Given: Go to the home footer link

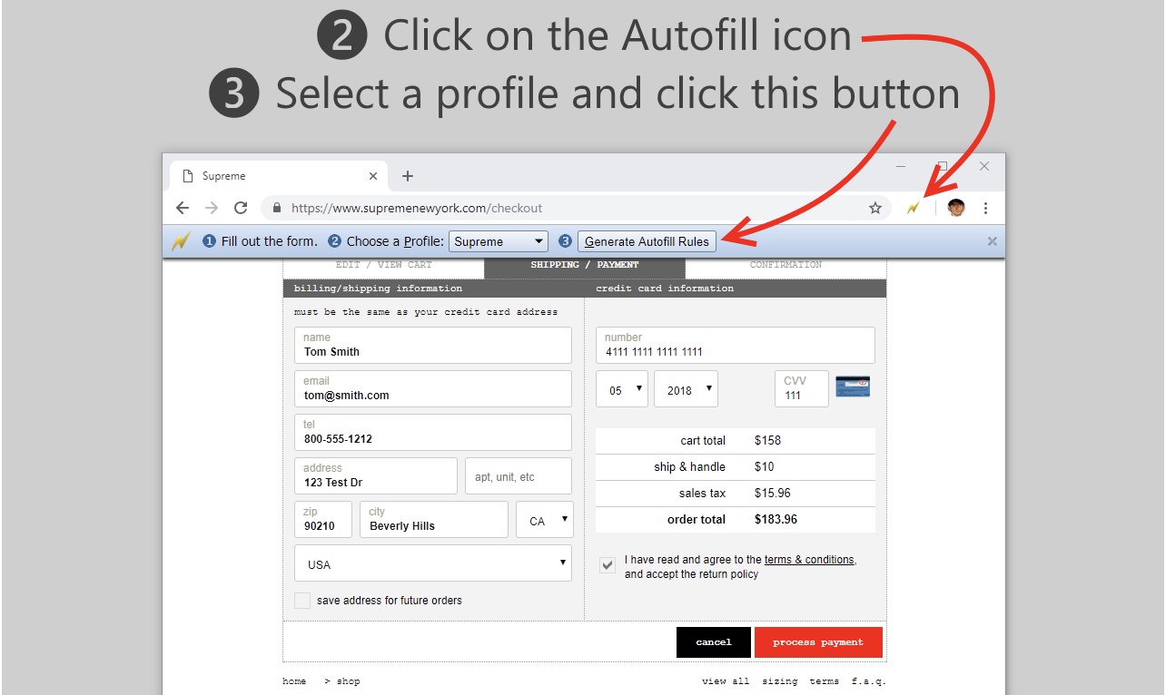Looking at the screenshot, I should [x=294, y=681].
